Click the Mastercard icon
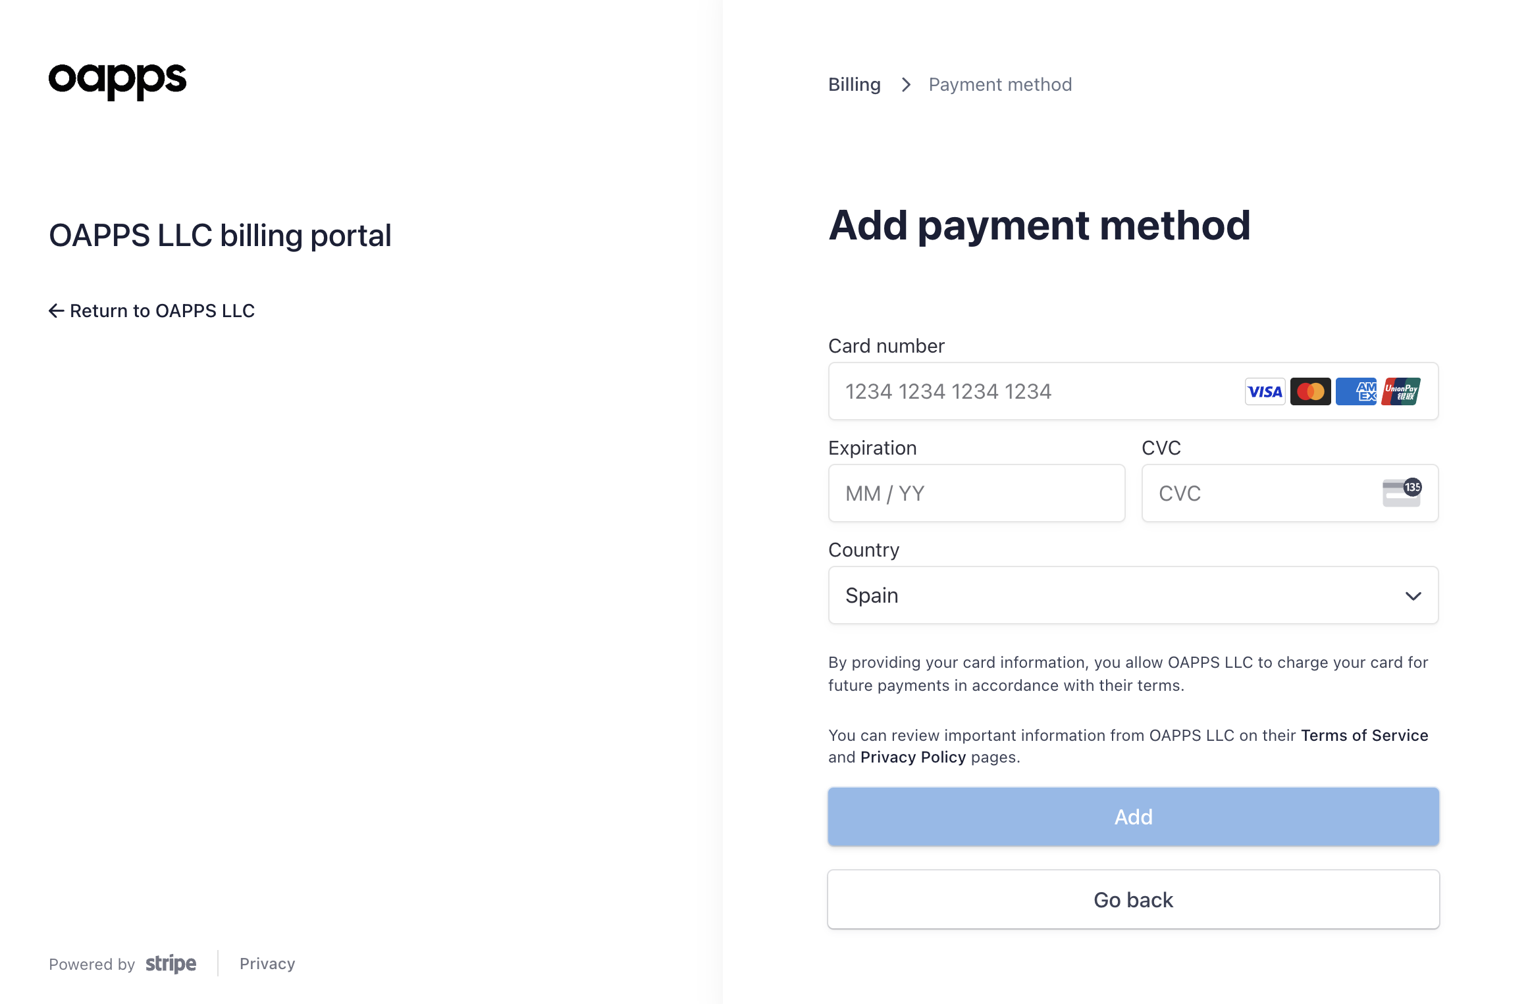 1310,391
